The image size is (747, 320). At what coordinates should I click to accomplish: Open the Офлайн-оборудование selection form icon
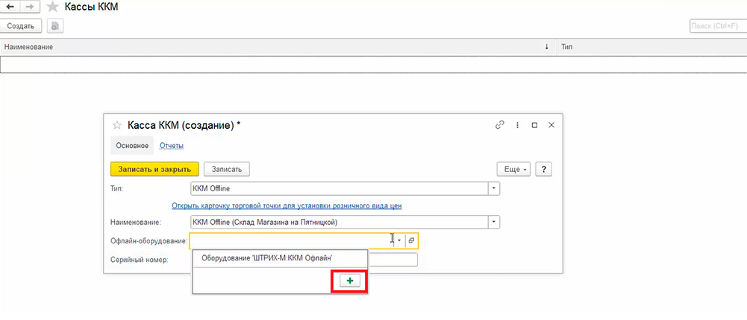[x=411, y=240]
